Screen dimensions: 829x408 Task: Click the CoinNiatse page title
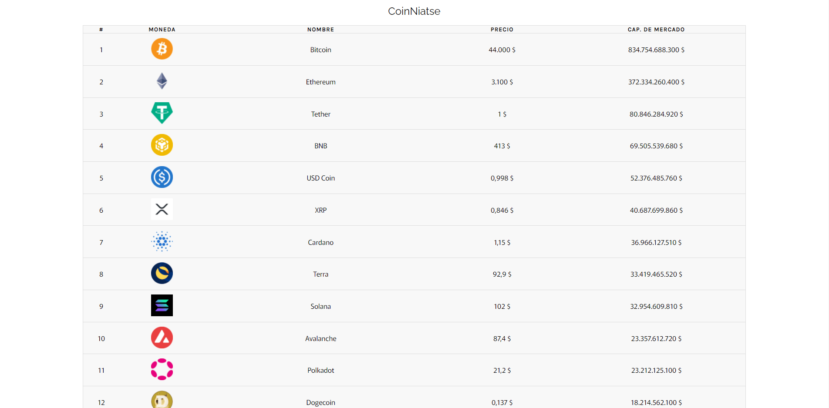(414, 11)
